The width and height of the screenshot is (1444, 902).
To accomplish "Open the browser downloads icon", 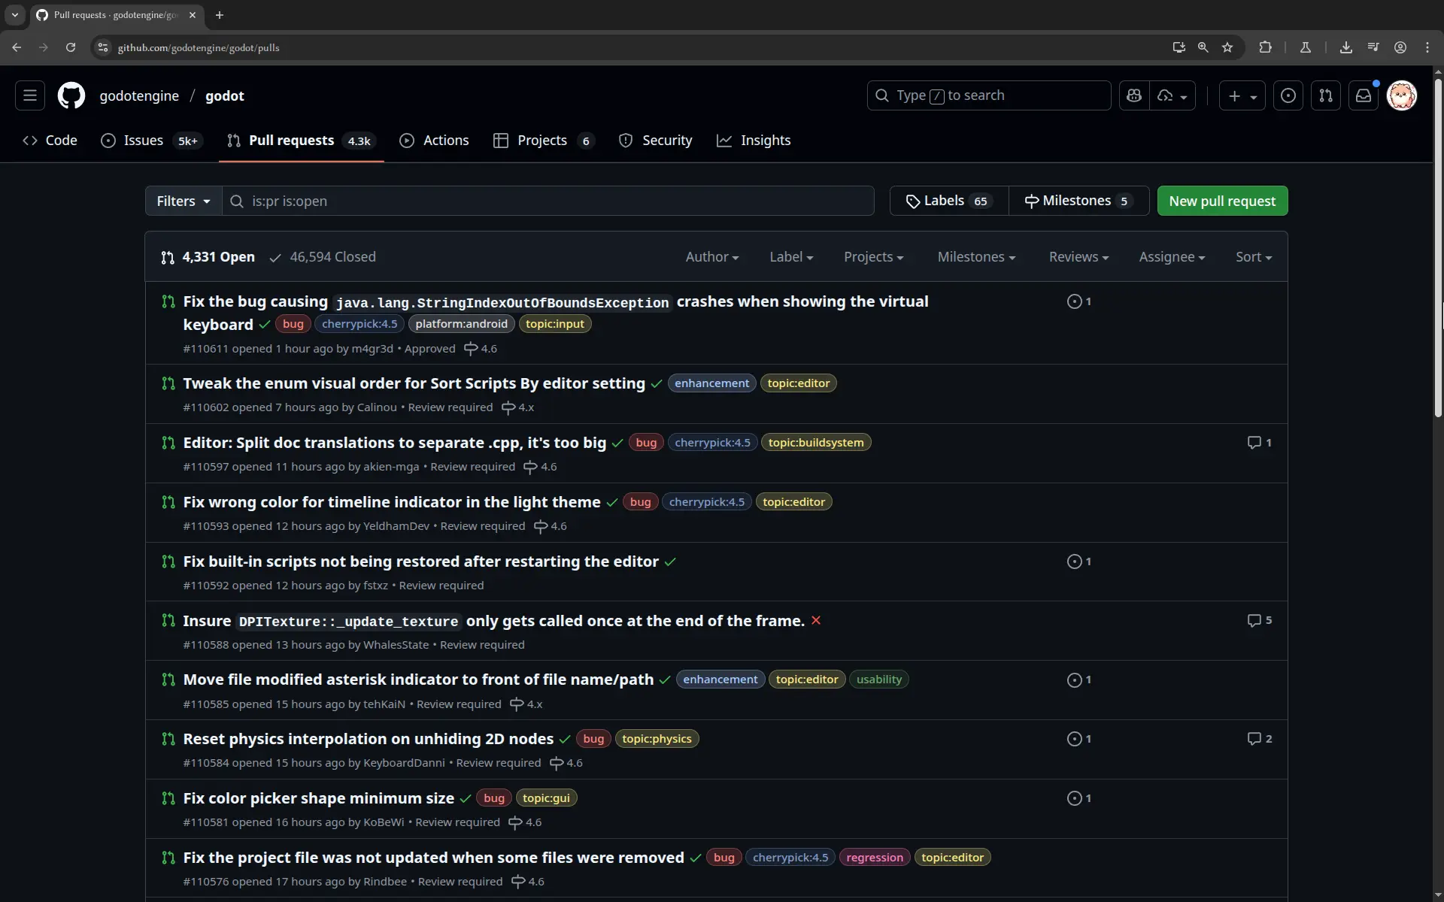I will click(x=1346, y=47).
